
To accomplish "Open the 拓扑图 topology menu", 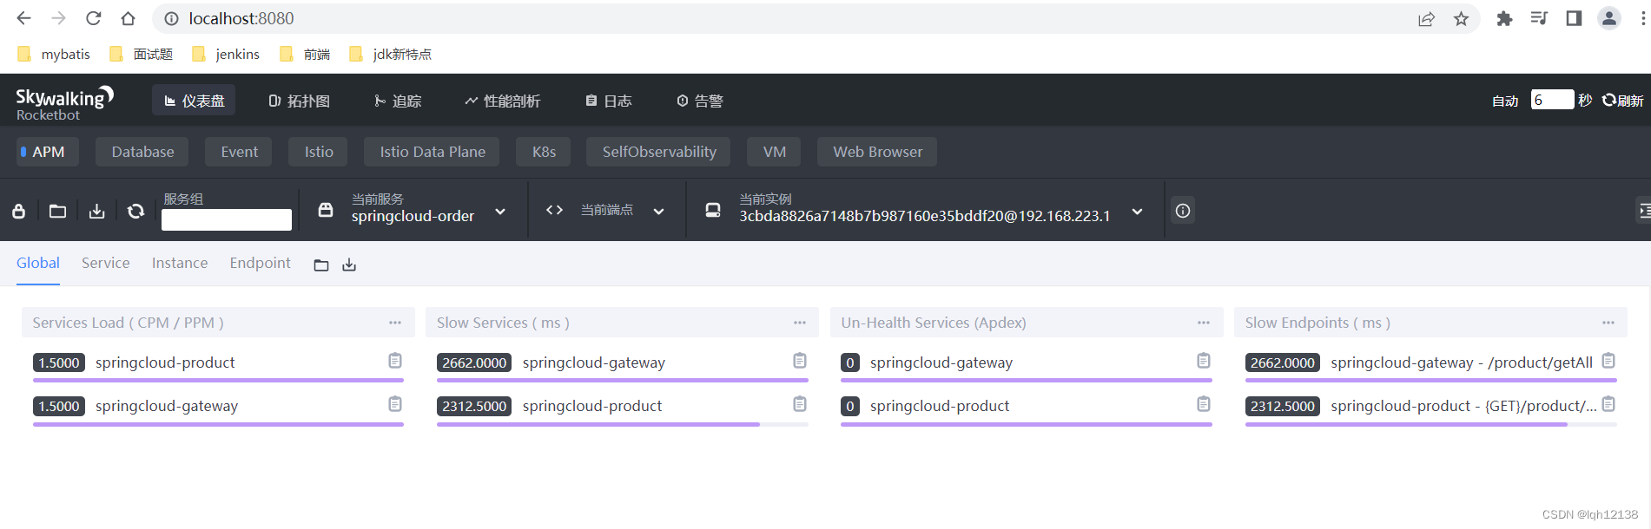I will coord(299,101).
